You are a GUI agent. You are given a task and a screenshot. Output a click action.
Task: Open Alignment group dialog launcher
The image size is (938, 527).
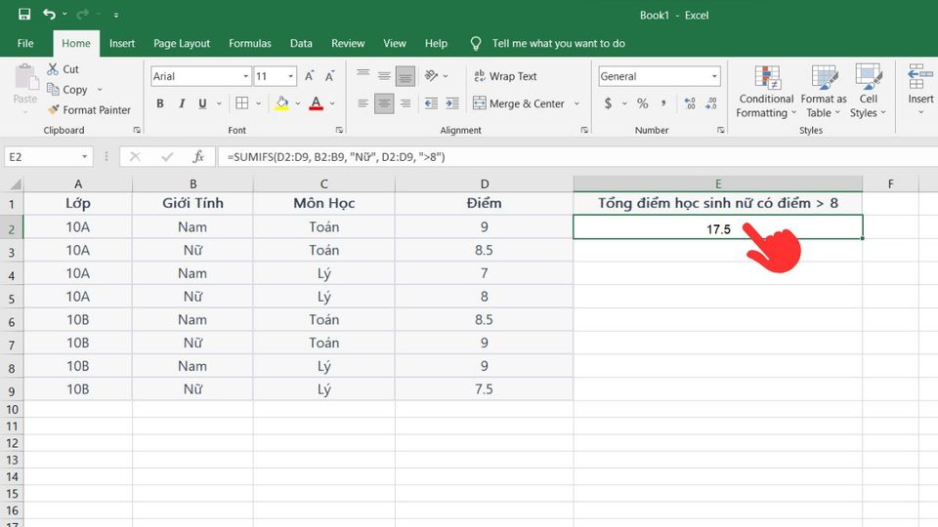584,130
